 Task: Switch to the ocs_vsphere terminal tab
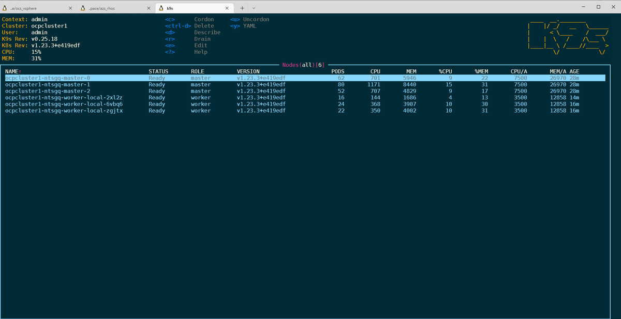point(37,8)
